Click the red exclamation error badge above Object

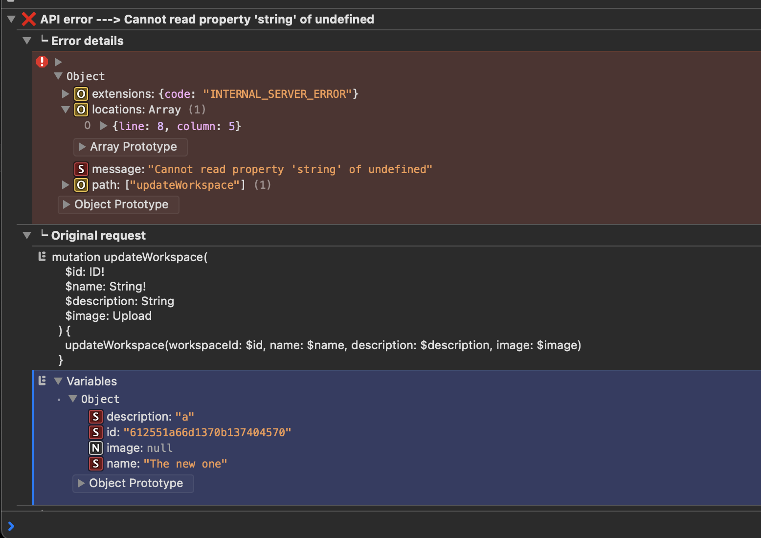click(x=42, y=61)
